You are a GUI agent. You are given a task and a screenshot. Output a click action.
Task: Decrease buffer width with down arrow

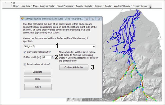coord(53,58)
